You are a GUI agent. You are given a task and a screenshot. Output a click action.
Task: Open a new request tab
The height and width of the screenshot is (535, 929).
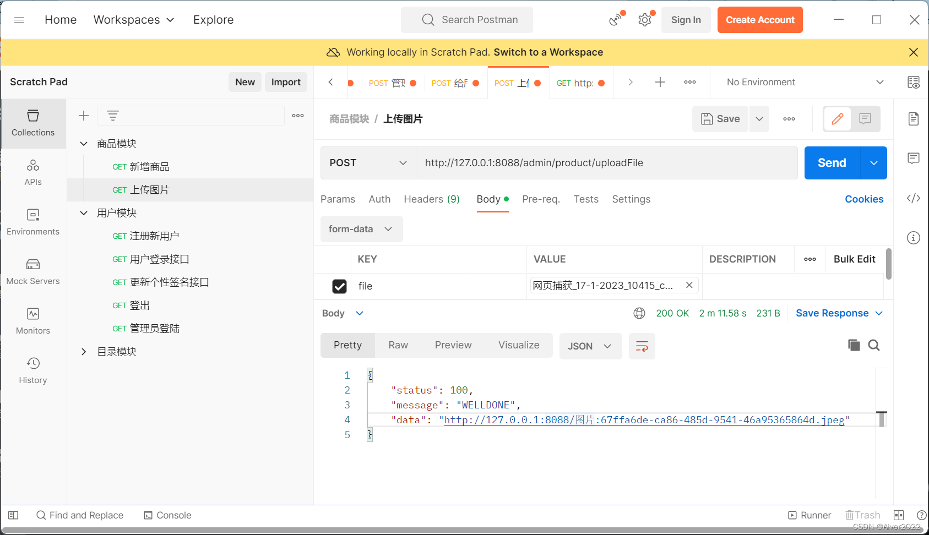[660, 82]
